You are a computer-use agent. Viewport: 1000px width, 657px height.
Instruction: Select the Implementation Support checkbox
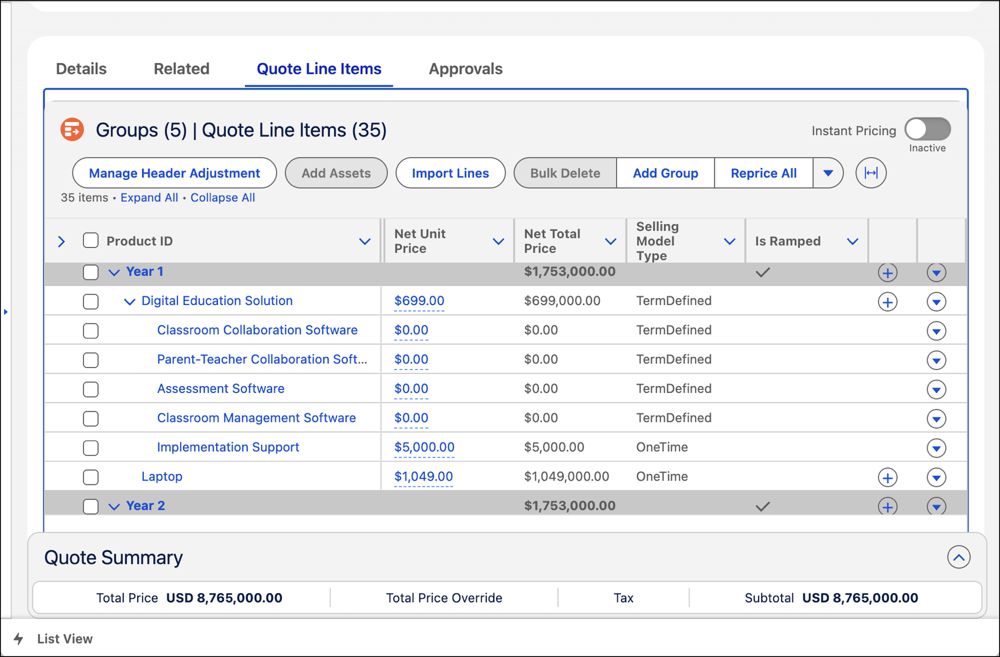[x=90, y=447]
